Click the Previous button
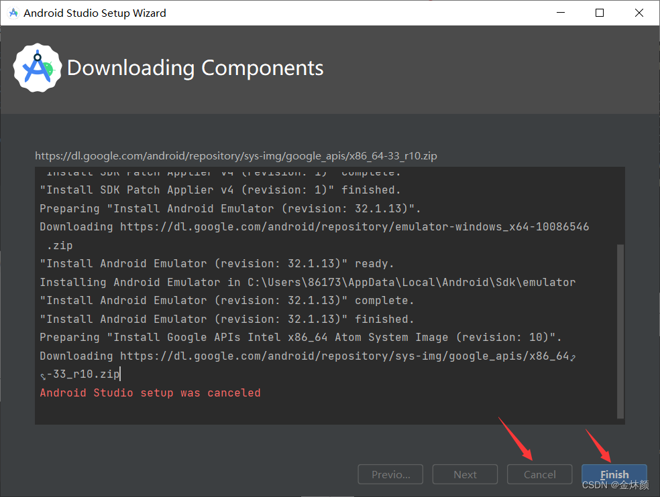This screenshot has width=660, height=497. 390,474
